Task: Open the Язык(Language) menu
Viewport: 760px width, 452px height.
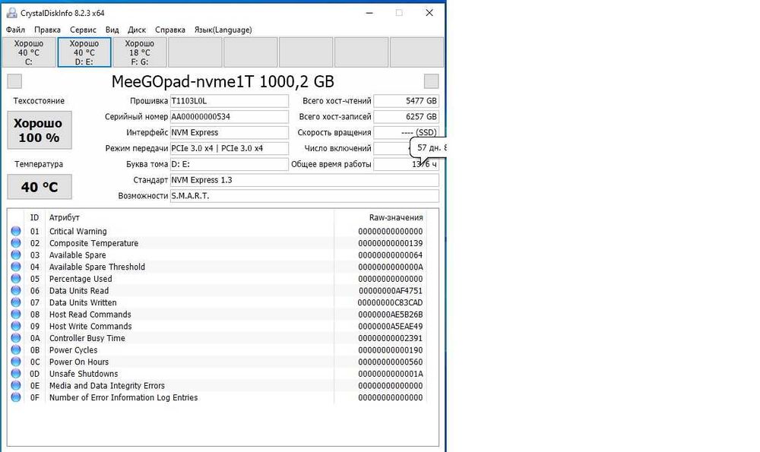Action: tap(223, 30)
